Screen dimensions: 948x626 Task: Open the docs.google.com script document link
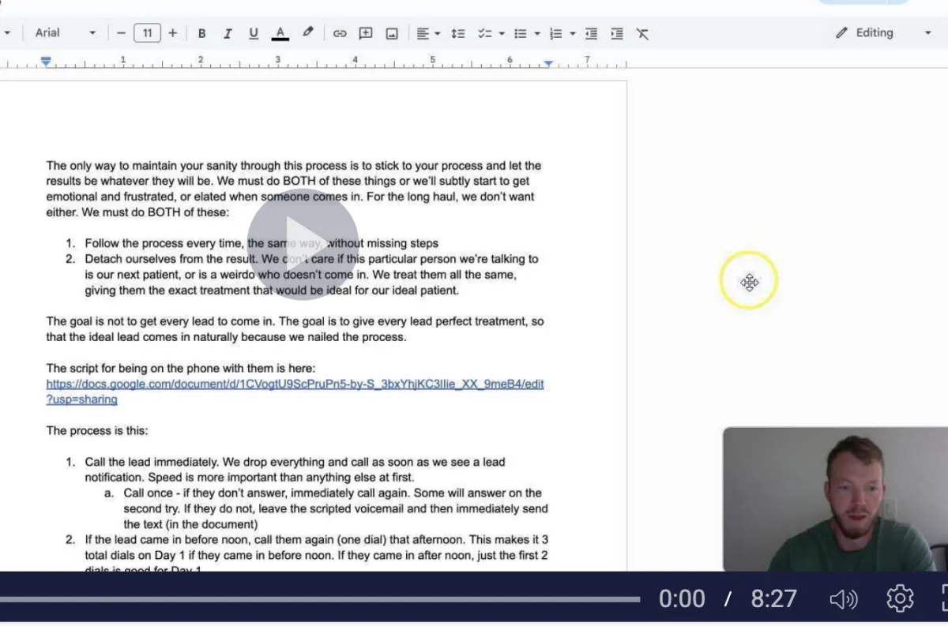click(x=295, y=392)
